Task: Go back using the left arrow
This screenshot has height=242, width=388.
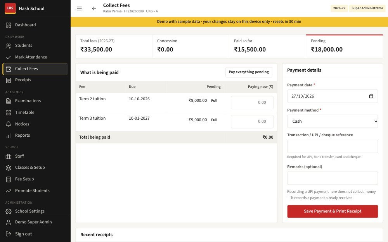Action: pyautogui.click(x=94, y=9)
